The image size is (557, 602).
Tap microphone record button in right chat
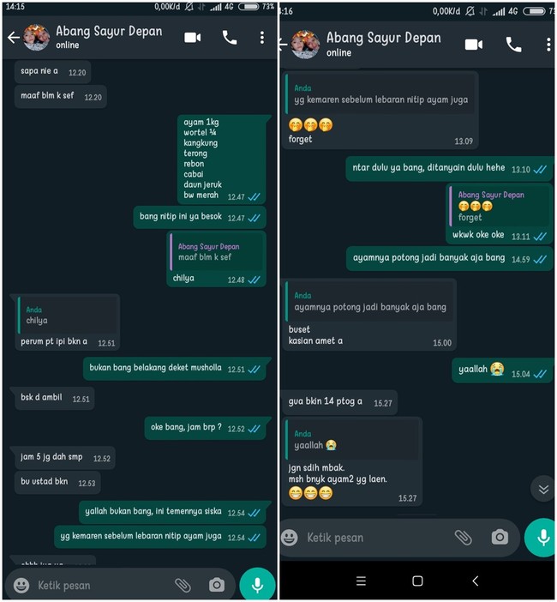click(x=542, y=537)
